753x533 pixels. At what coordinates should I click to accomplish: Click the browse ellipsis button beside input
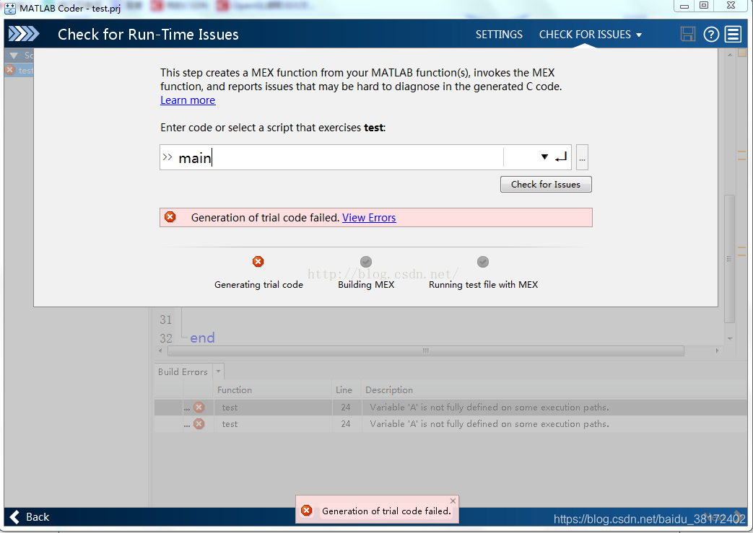582,157
